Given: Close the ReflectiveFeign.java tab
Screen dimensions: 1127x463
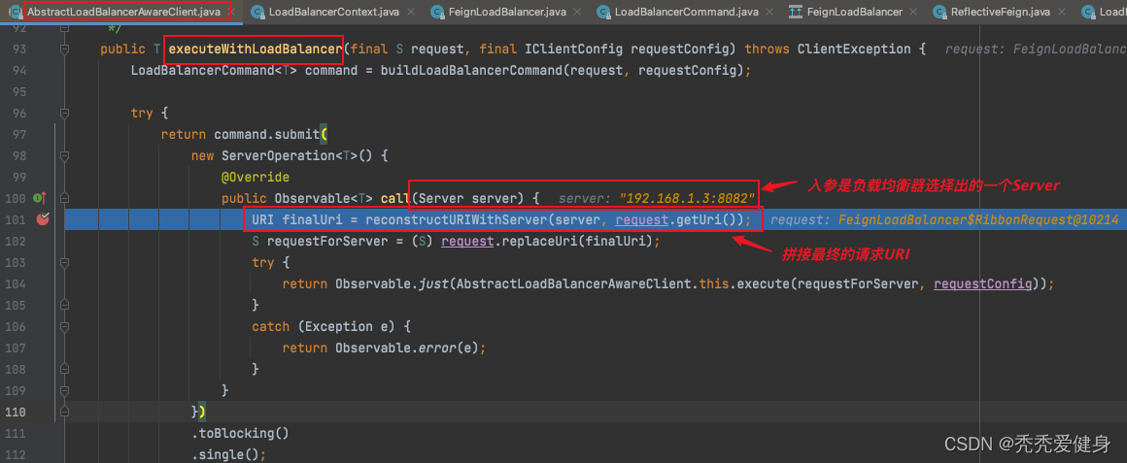Looking at the screenshot, I should (x=1062, y=12).
